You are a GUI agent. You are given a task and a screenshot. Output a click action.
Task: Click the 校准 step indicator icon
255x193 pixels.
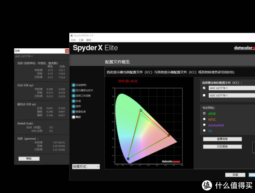point(74,101)
